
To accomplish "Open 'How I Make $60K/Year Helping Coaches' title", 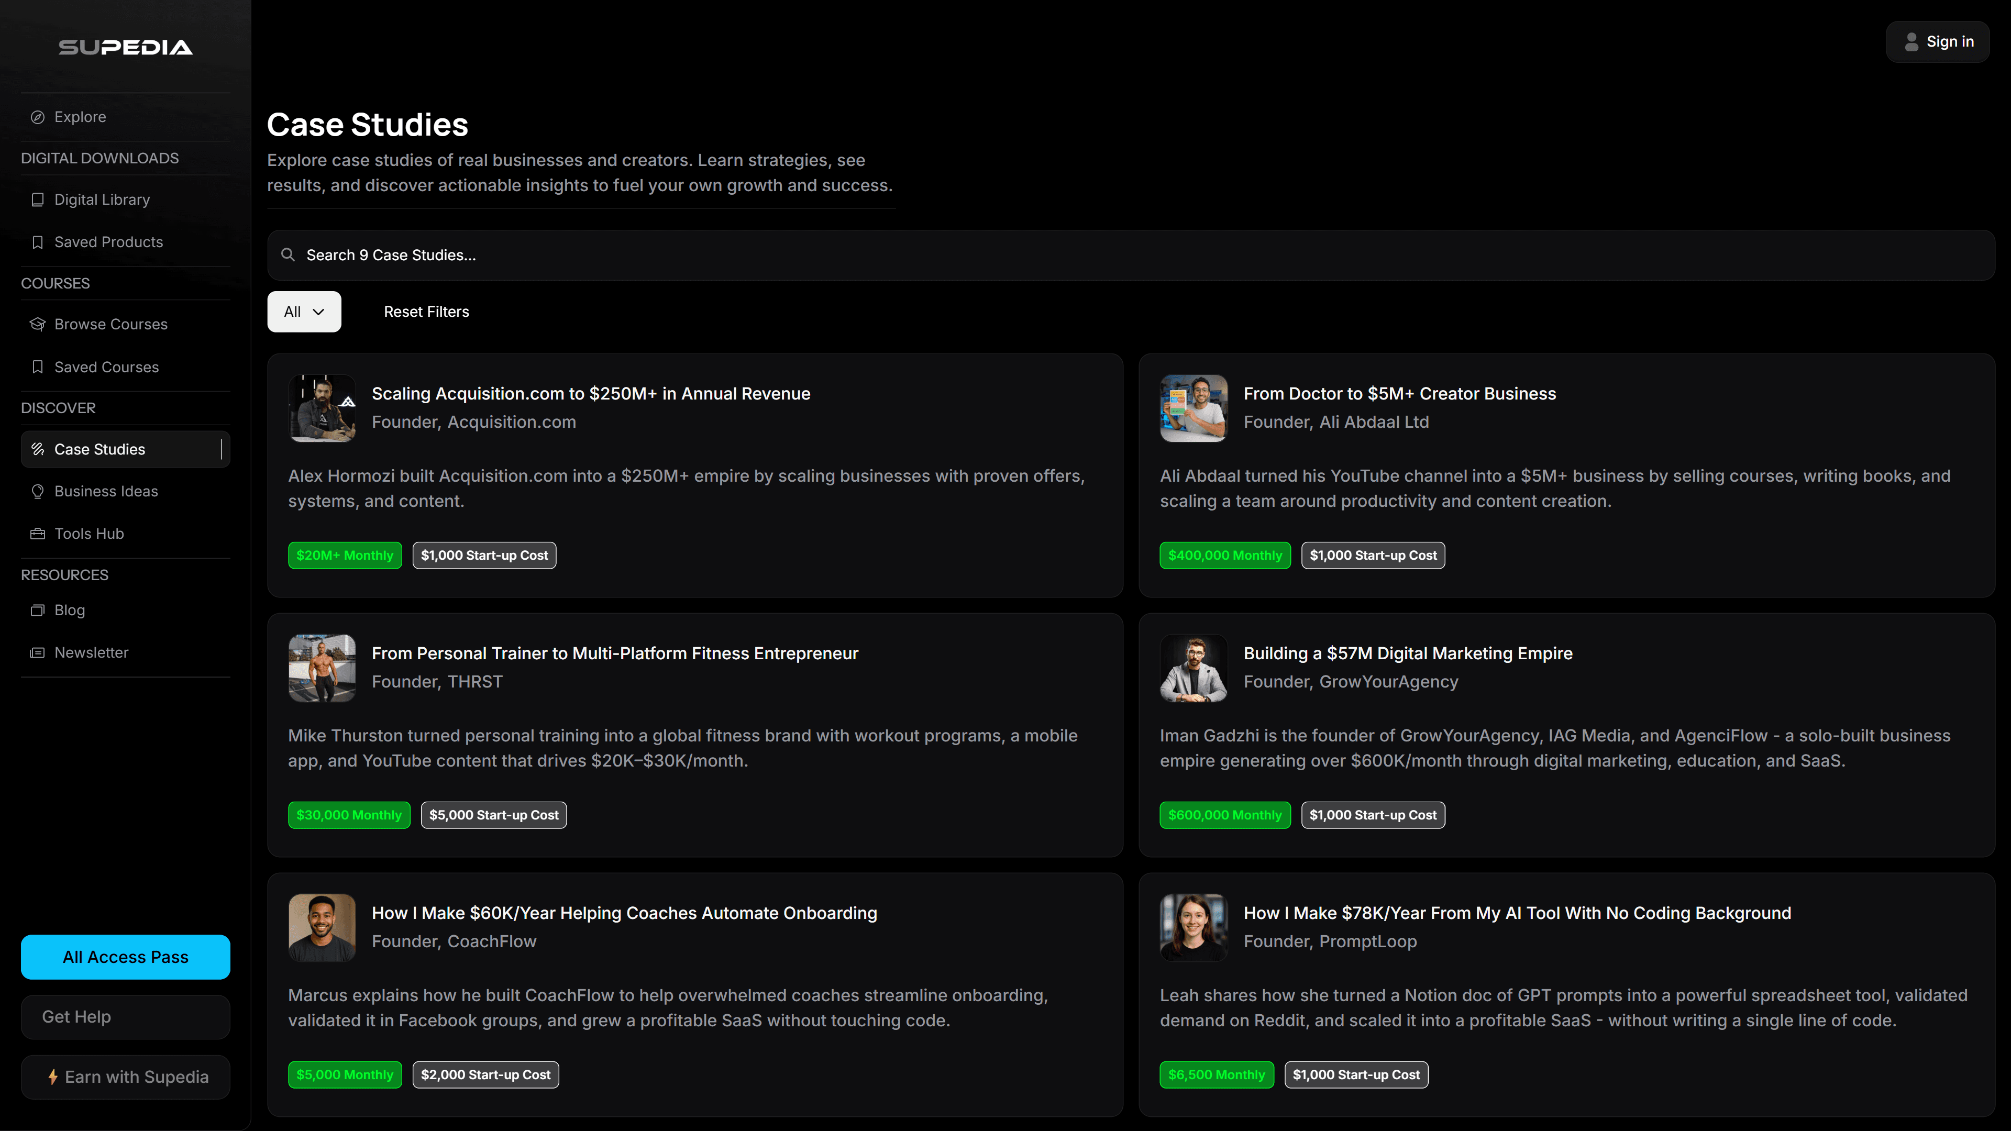I will pyautogui.click(x=625, y=913).
